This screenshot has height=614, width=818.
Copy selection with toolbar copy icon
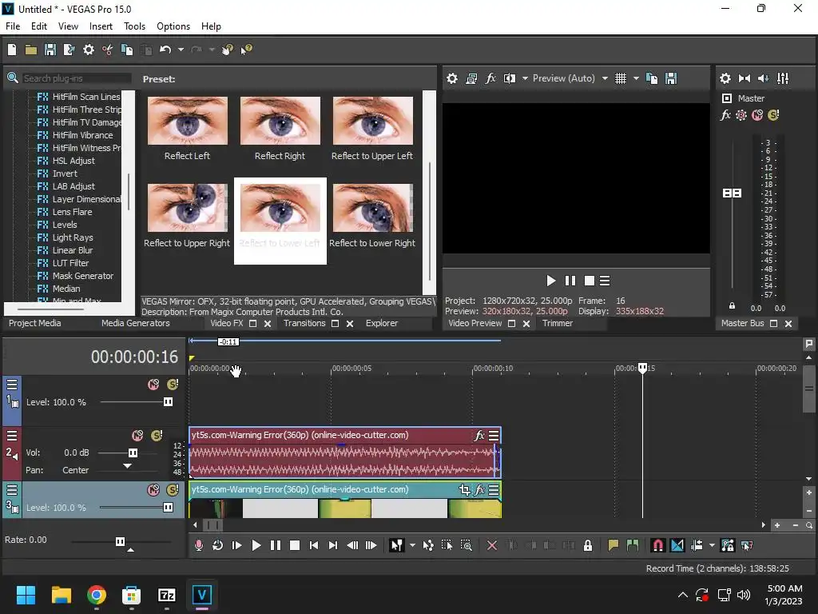[x=127, y=50]
